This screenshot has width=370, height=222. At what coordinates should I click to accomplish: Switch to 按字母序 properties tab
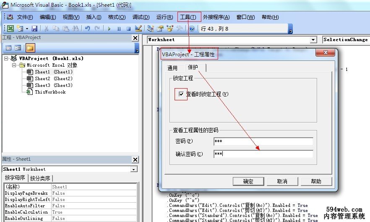15,178
